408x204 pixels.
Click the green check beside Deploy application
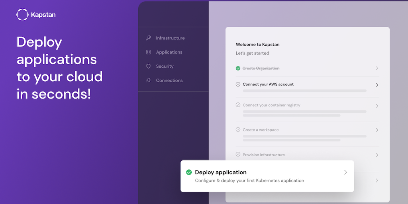[189, 173]
